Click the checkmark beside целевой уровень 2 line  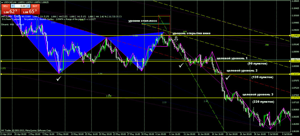click(x=228, y=77)
